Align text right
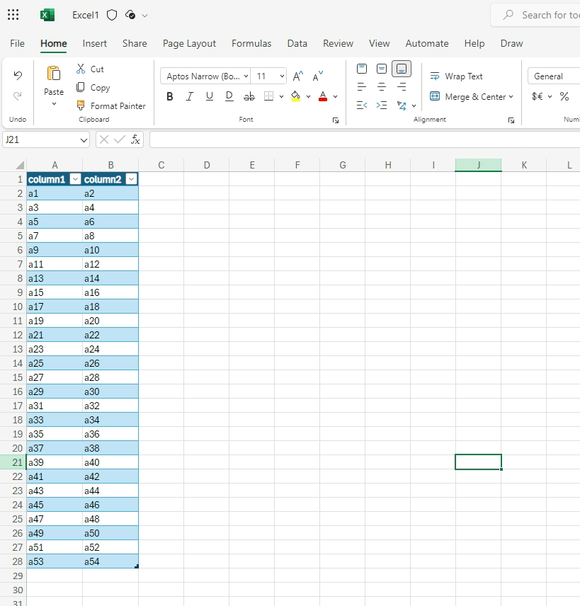 click(402, 87)
